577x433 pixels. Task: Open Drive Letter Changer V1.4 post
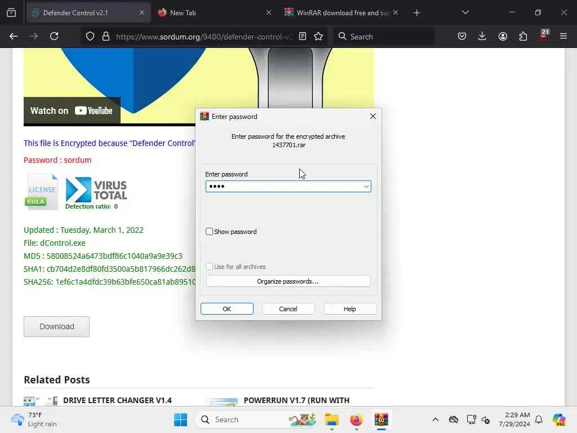coord(117,400)
